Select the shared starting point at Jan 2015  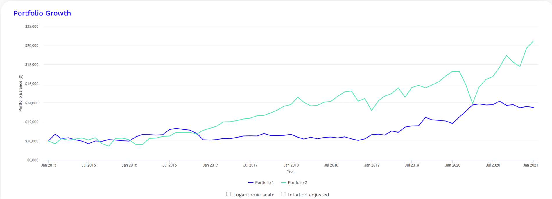click(49, 141)
